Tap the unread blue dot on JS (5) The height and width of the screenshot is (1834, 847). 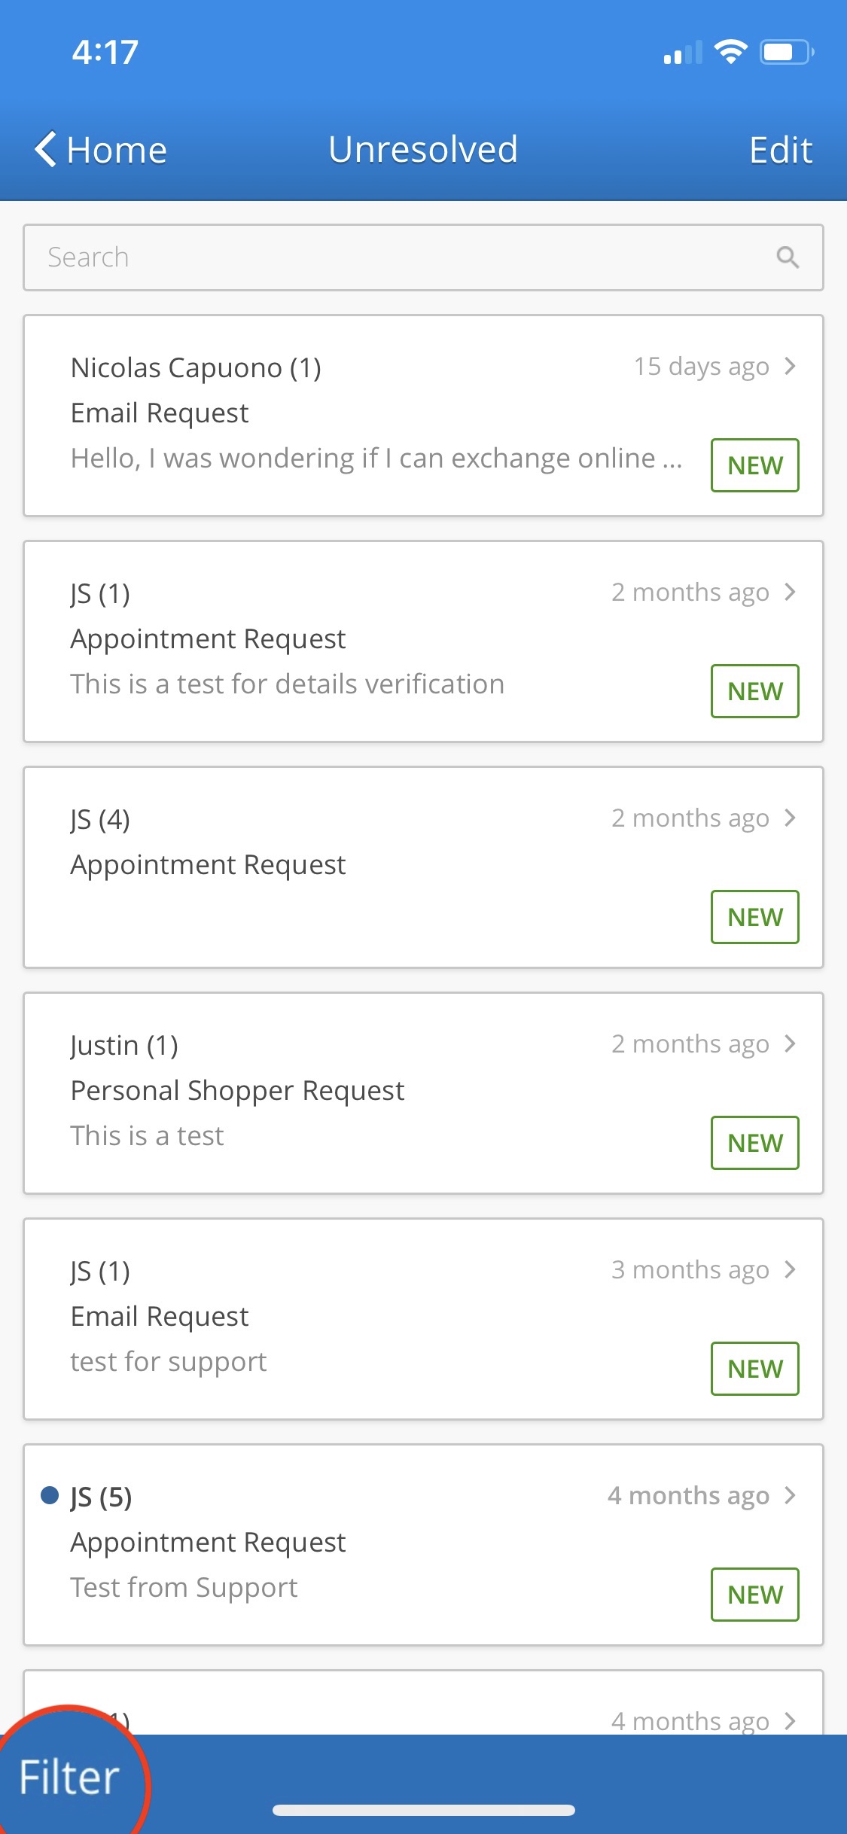50,1495
